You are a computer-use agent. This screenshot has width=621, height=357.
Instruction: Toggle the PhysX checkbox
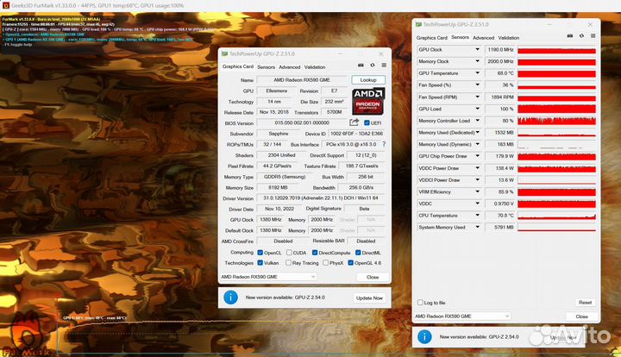click(x=325, y=263)
